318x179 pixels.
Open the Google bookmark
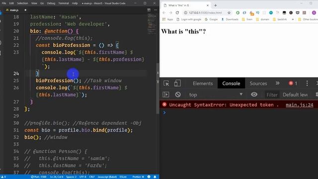coord(211,19)
